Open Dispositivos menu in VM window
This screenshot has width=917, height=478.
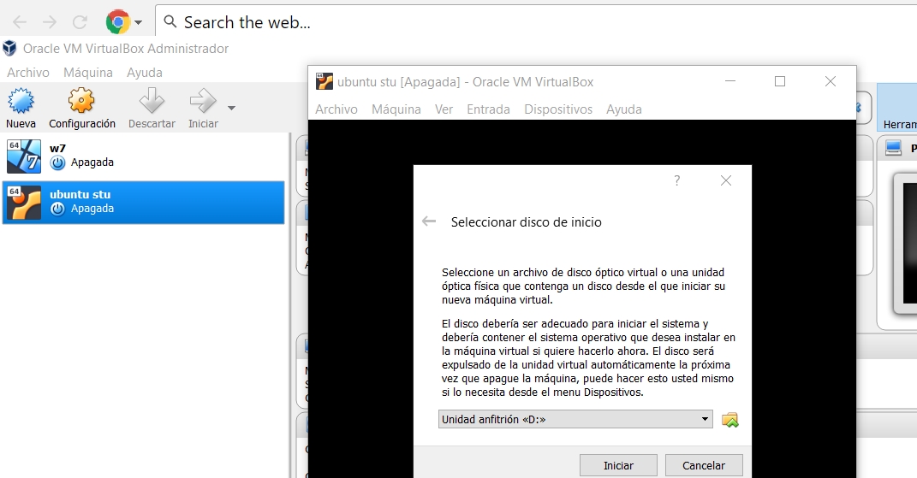[x=558, y=109]
